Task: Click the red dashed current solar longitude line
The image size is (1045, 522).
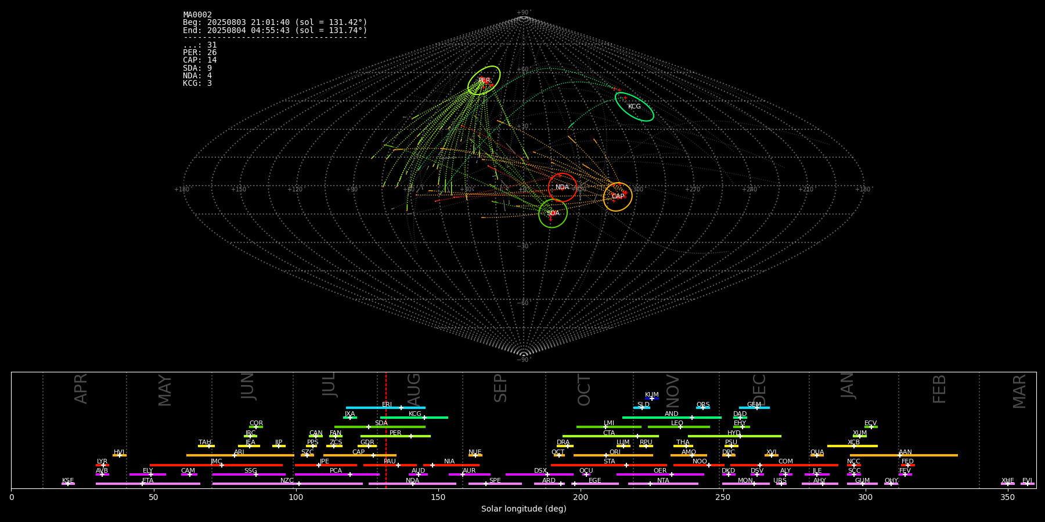Action: pyautogui.click(x=386, y=430)
